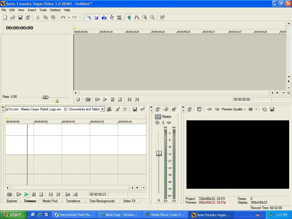Open the Preview Quality dropdown

[234, 109]
